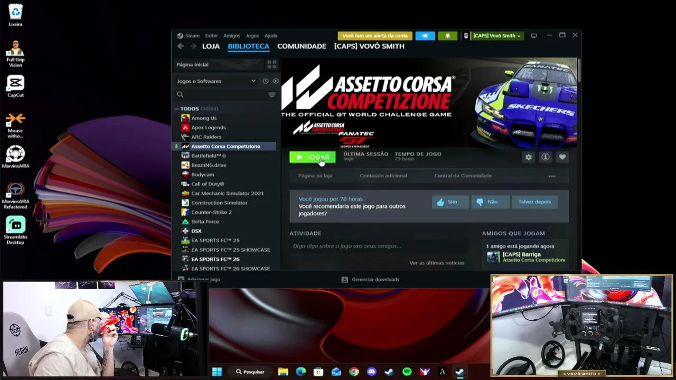
Task: Go to the LOJA tab
Action: coord(211,46)
